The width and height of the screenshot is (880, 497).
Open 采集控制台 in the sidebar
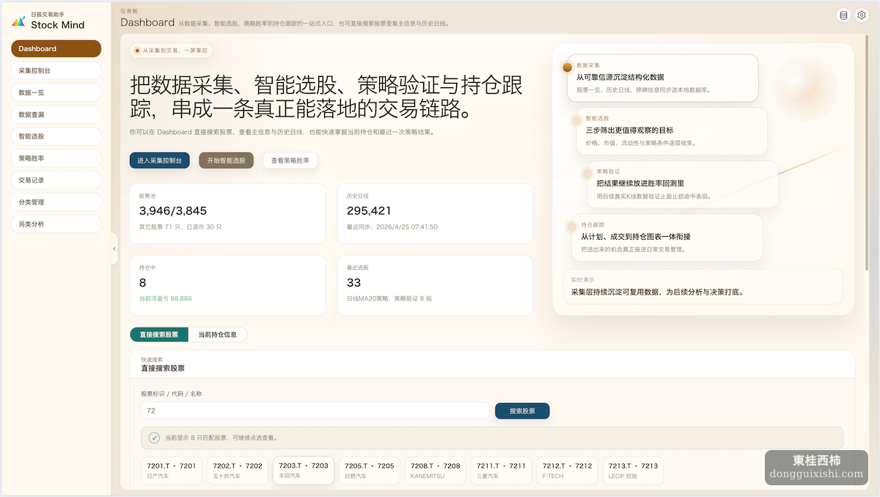click(56, 70)
